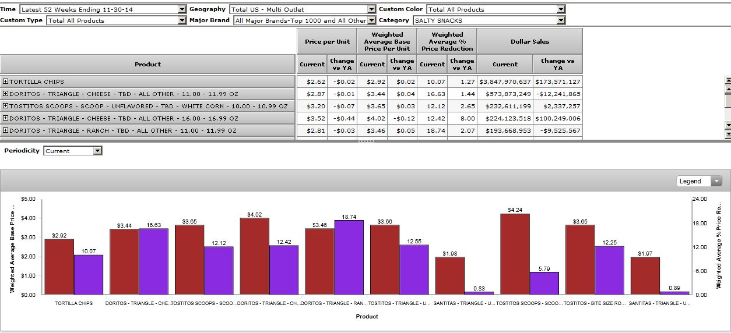
Task: Open the Custom Color dropdown
Action: [x=560, y=9]
